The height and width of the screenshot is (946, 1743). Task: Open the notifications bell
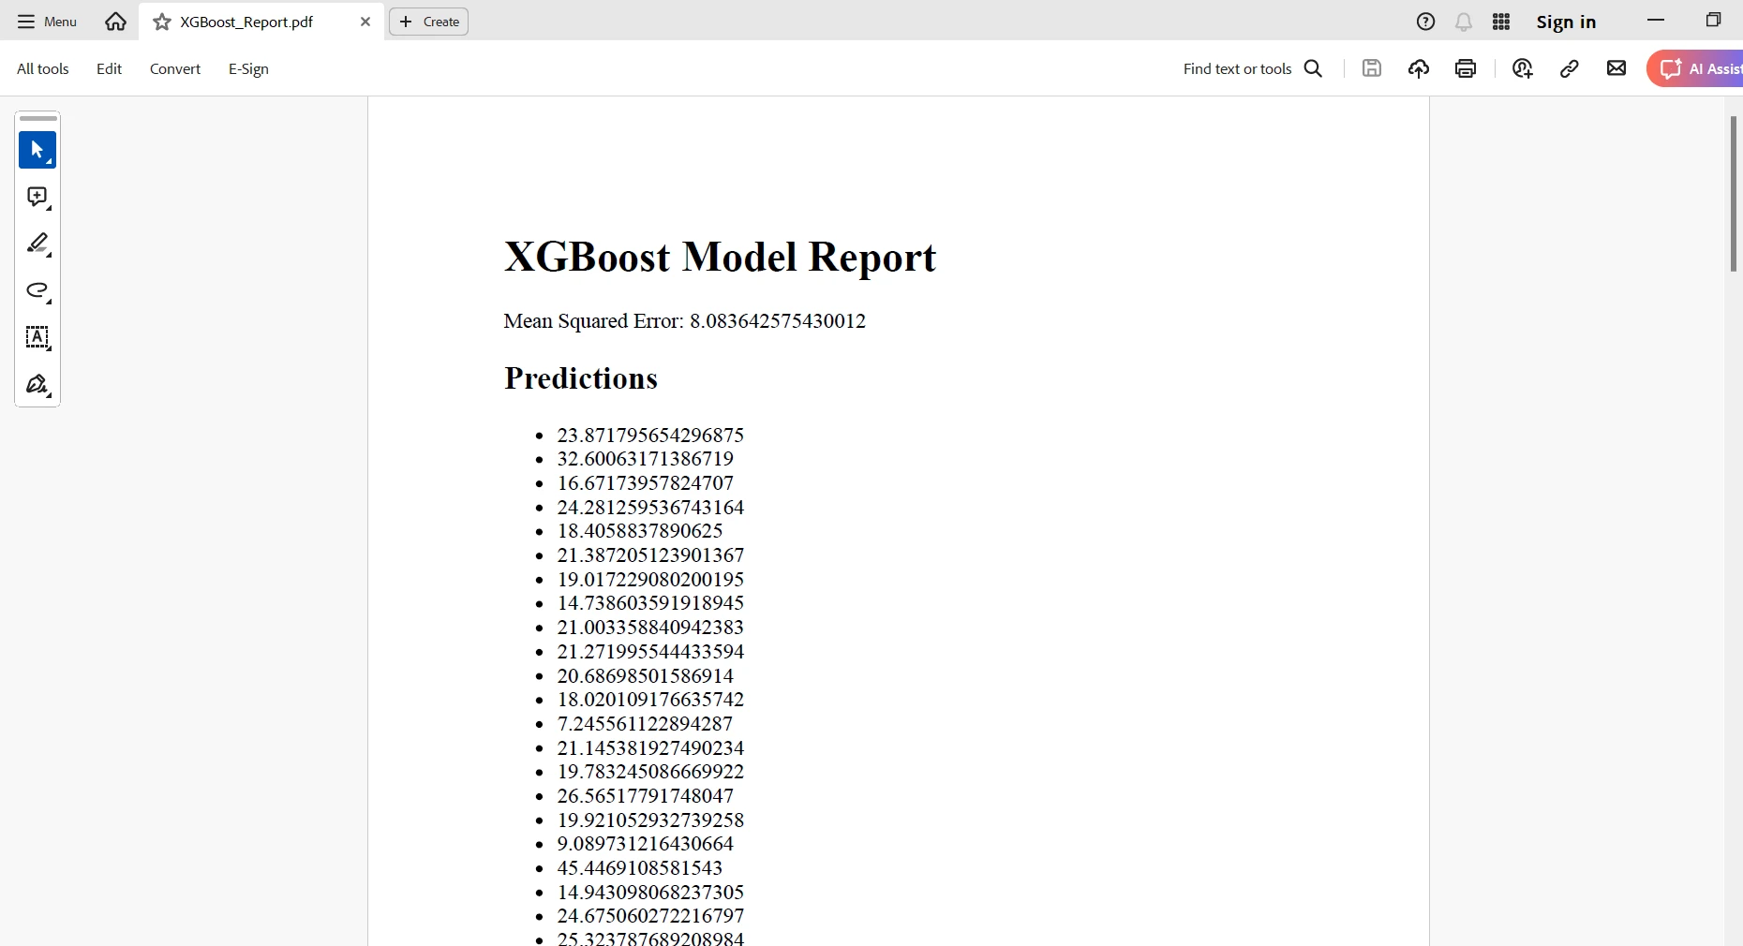pyautogui.click(x=1464, y=22)
